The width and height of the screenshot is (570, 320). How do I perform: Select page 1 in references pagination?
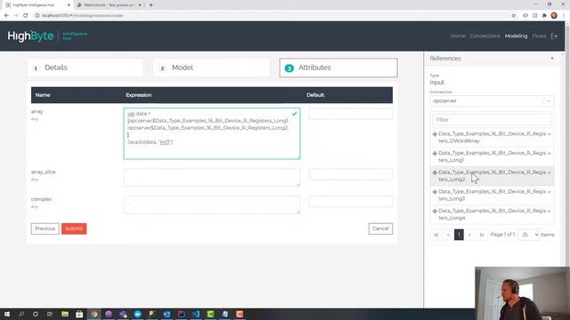459,235
